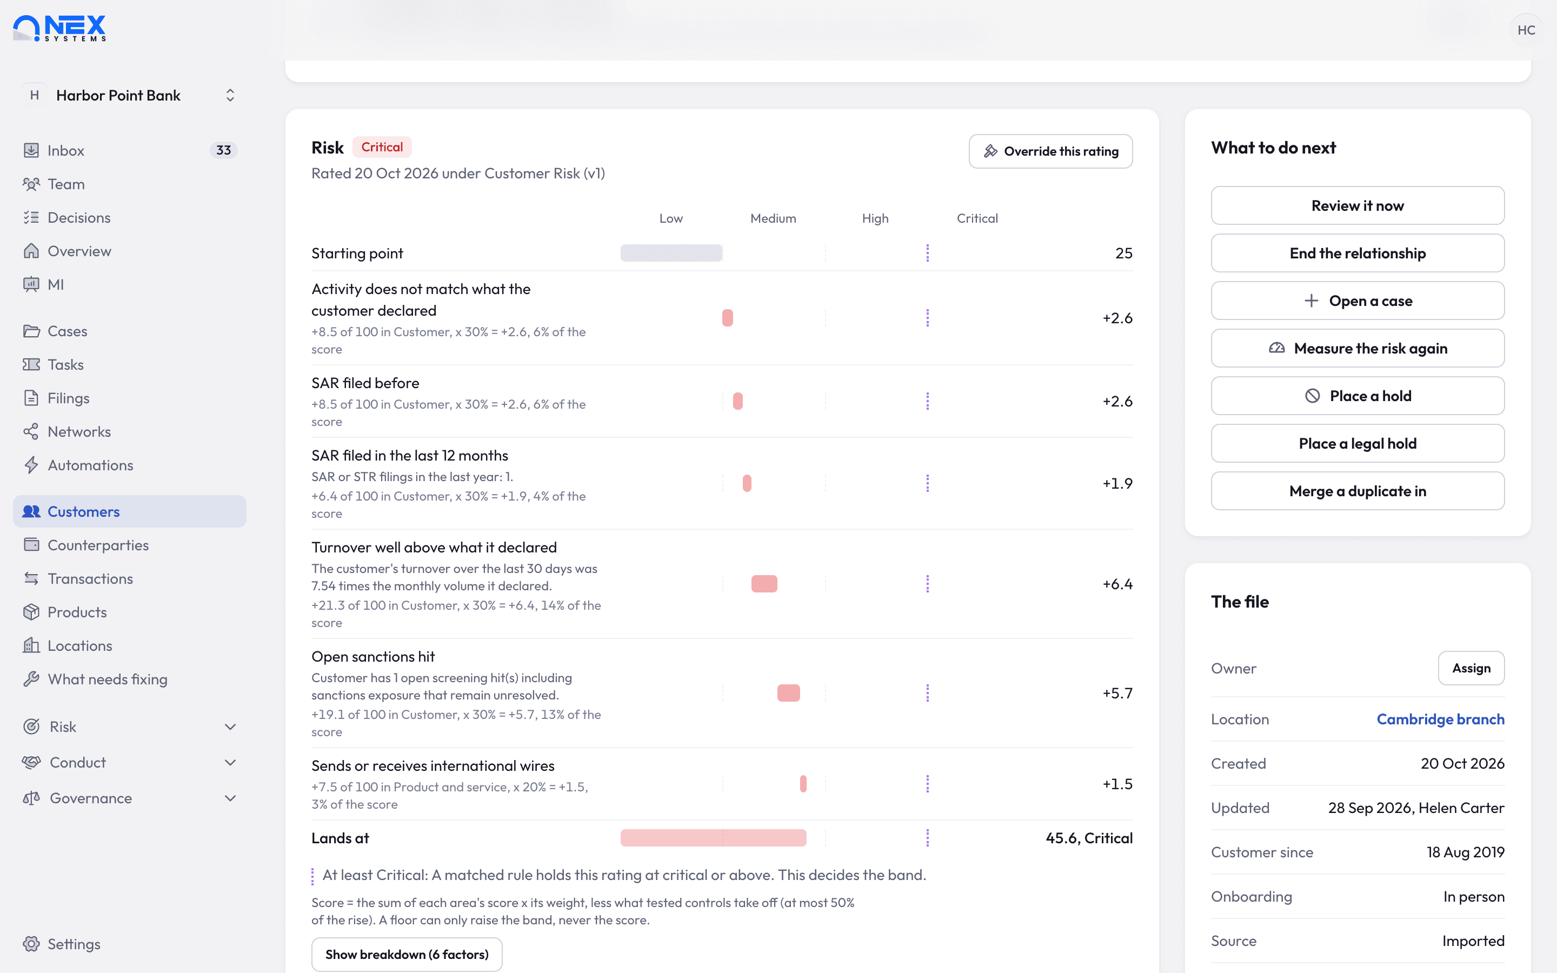Screen dimensions: 1557x973
Task: Click the Overview home icon
Action: point(31,251)
